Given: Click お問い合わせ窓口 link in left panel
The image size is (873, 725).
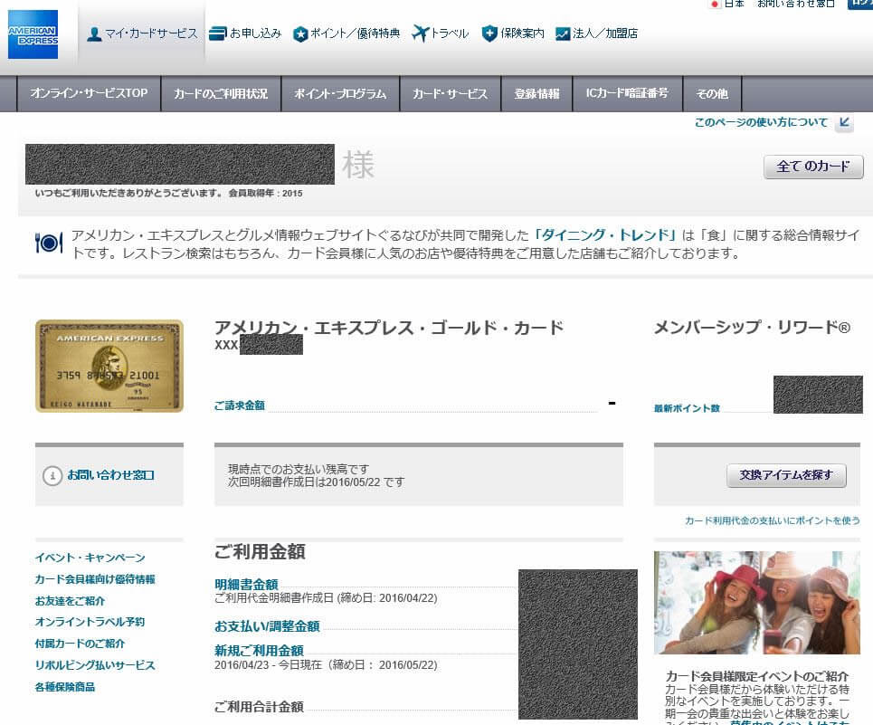Looking at the screenshot, I should (x=110, y=475).
